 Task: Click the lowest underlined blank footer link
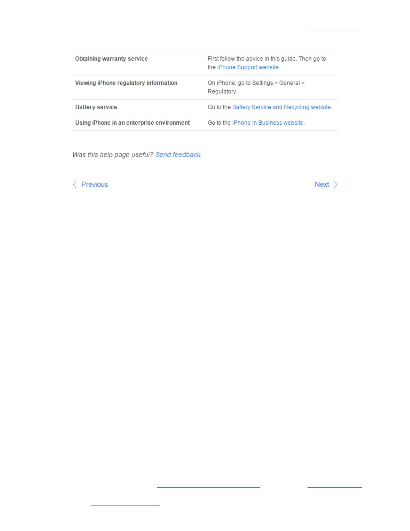coord(125,505)
